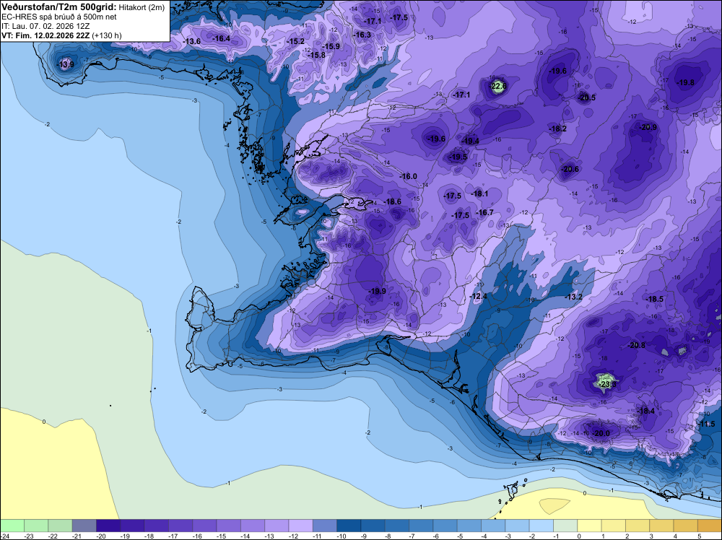
Task: Click the -11.5 temperature label
Action: pyautogui.click(x=706, y=424)
